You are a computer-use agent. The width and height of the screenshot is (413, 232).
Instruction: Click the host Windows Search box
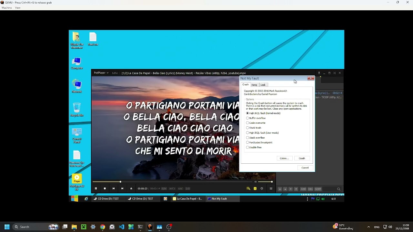[x=35, y=227]
